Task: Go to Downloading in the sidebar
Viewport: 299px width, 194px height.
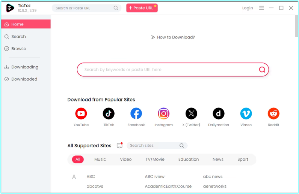Action: [x=25, y=67]
